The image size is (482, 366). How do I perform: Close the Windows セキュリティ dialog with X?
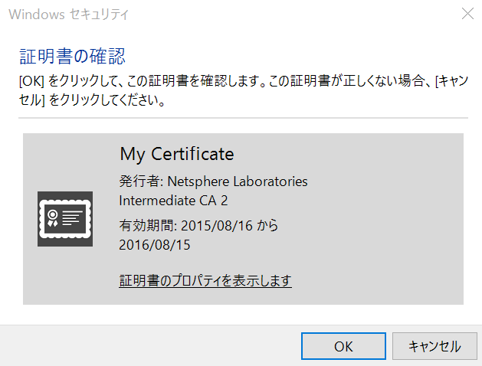(x=467, y=14)
